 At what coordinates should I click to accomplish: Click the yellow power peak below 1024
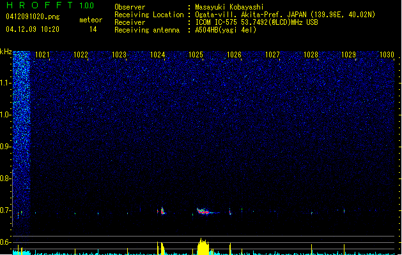click(x=161, y=249)
